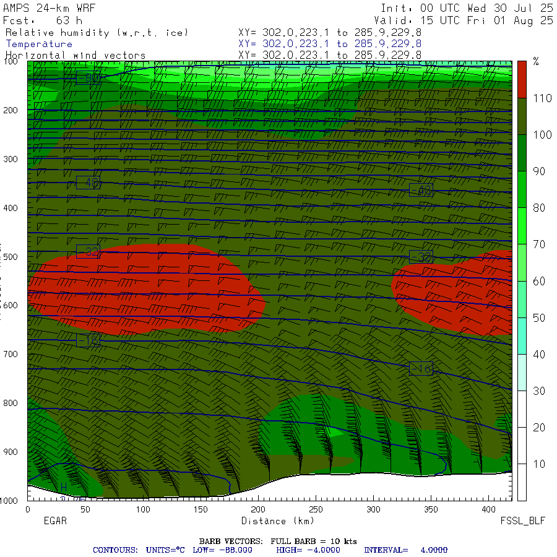Select the 'BARB VECTORS: FULL BARB = 10 kts' legend
The width and height of the screenshot is (557, 557).
pyautogui.click(x=278, y=542)
